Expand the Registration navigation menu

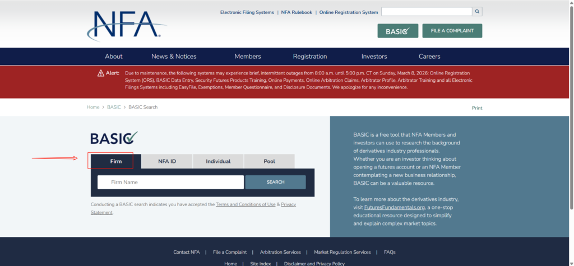click(309, 57)
